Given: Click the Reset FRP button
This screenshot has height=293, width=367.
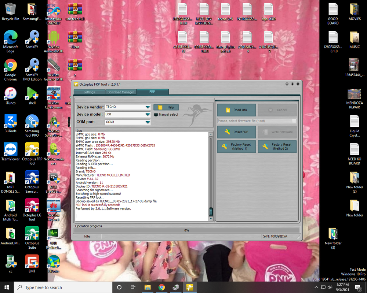Looking at the screenshot, I should [x=236, y=132].
